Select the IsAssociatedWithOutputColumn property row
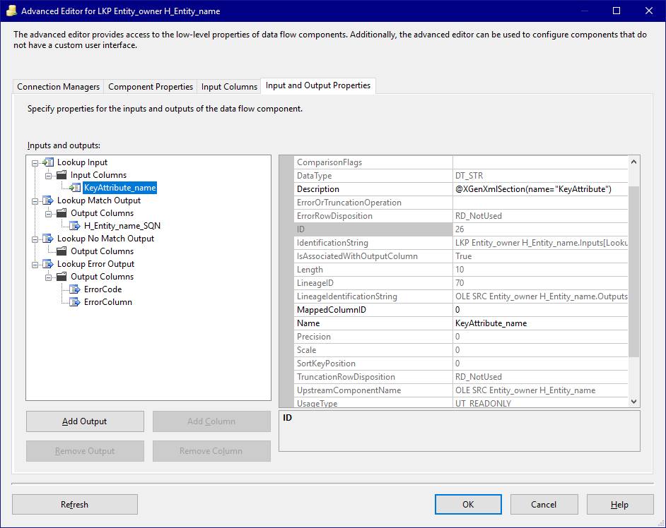 (x=461, y=256)
